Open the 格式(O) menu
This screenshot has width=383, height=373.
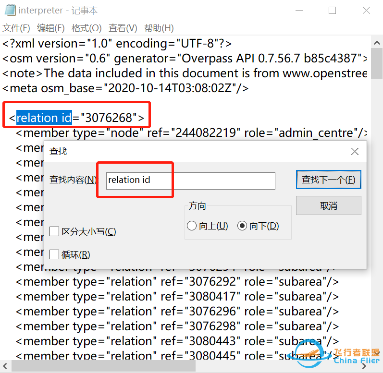click(x=86, y=28)
